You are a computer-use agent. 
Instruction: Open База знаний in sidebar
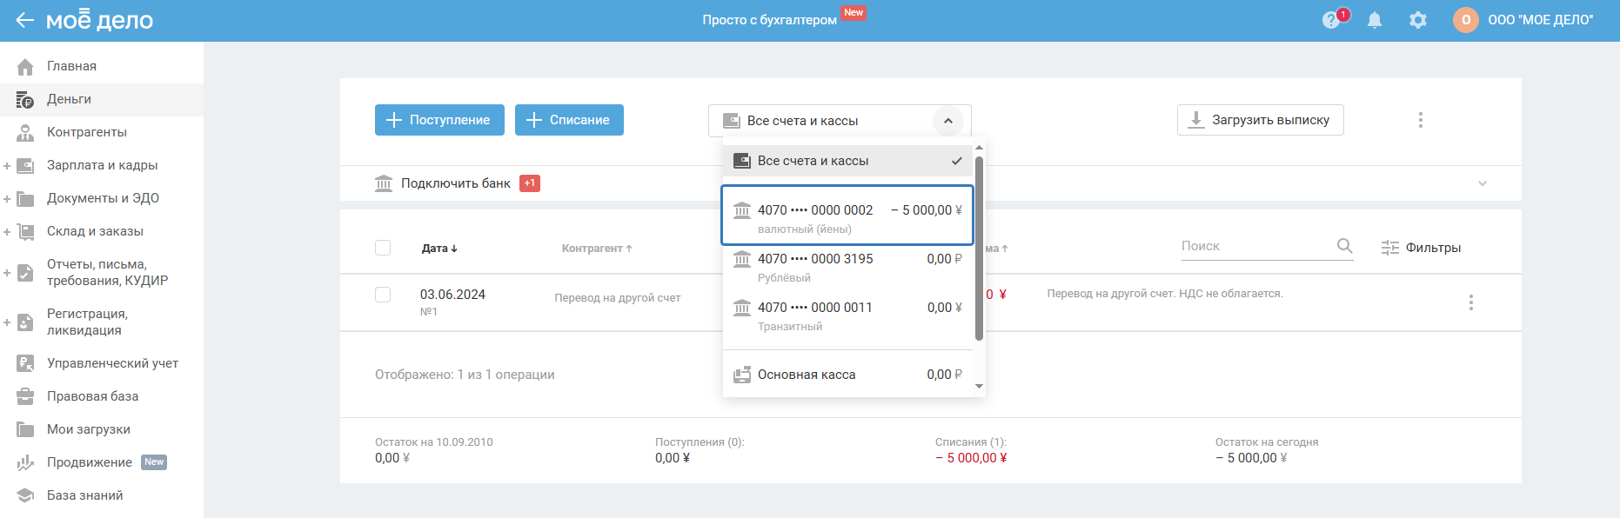click(84, 495)
